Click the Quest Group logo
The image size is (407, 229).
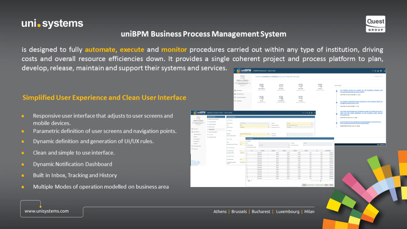[375, 24]
